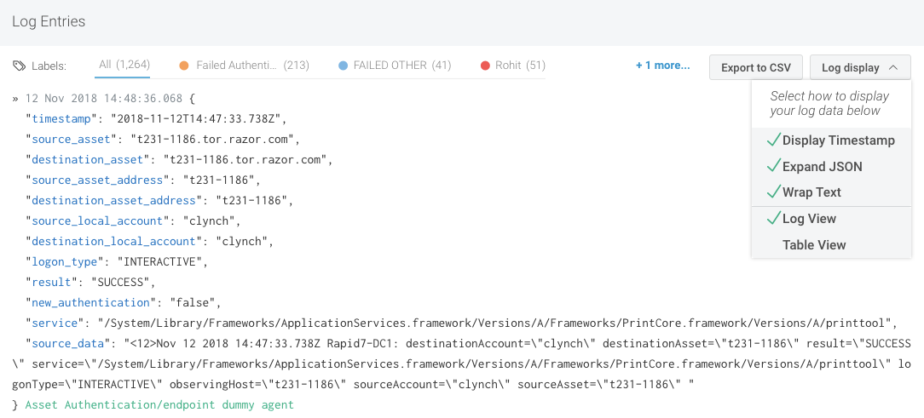Click the red Rohit label dot
Screen dimensions: 924x418
tap(485, 66)
